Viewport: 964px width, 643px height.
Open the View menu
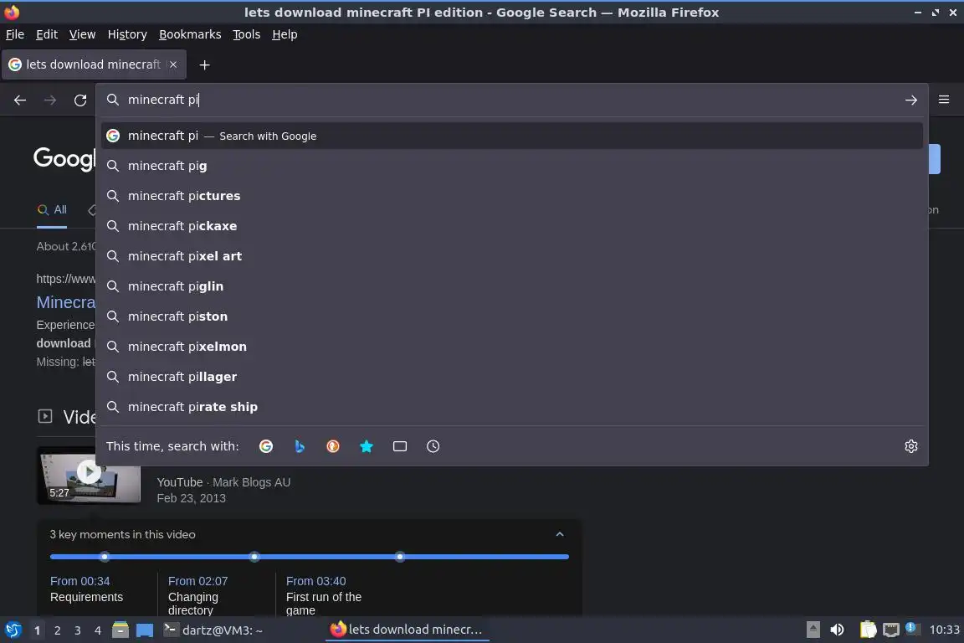coord(82,34)
